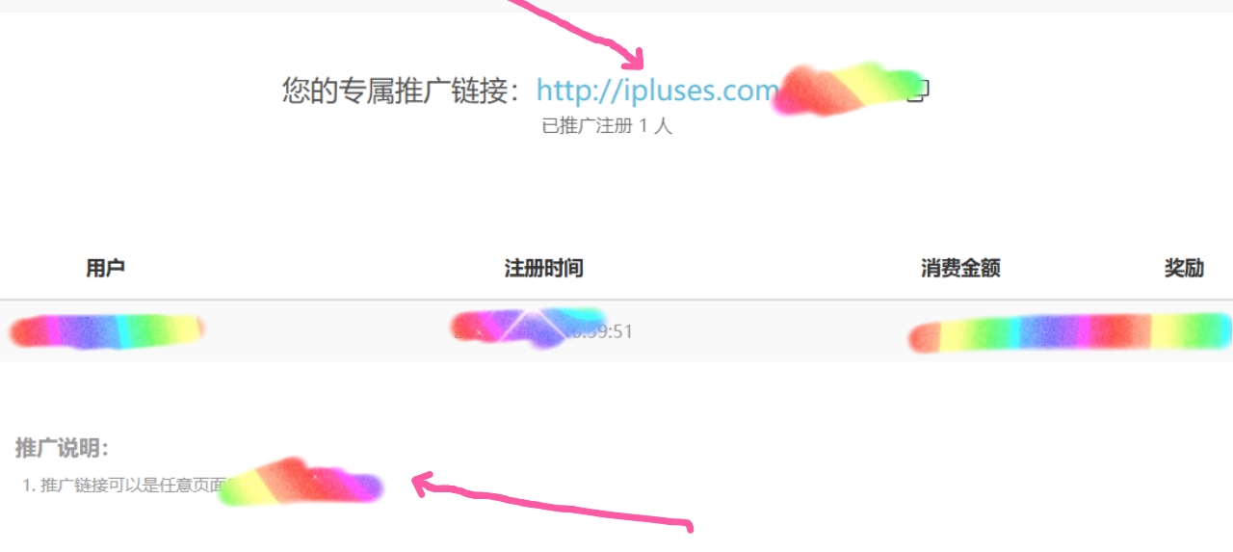Screen dimensions: 1233x552
Task: Click the 已推广注册 1 人 counter text
Action: 607,126
